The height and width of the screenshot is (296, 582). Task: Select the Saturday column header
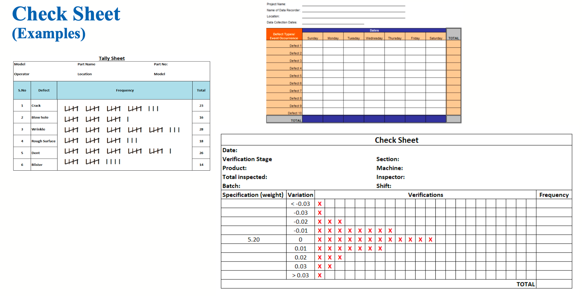click(436, 38)
